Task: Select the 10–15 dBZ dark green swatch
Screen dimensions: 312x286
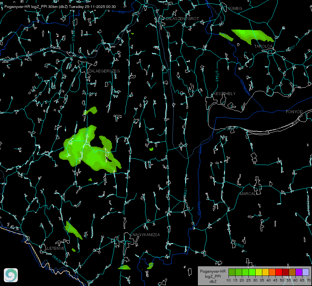Action: 232,272
